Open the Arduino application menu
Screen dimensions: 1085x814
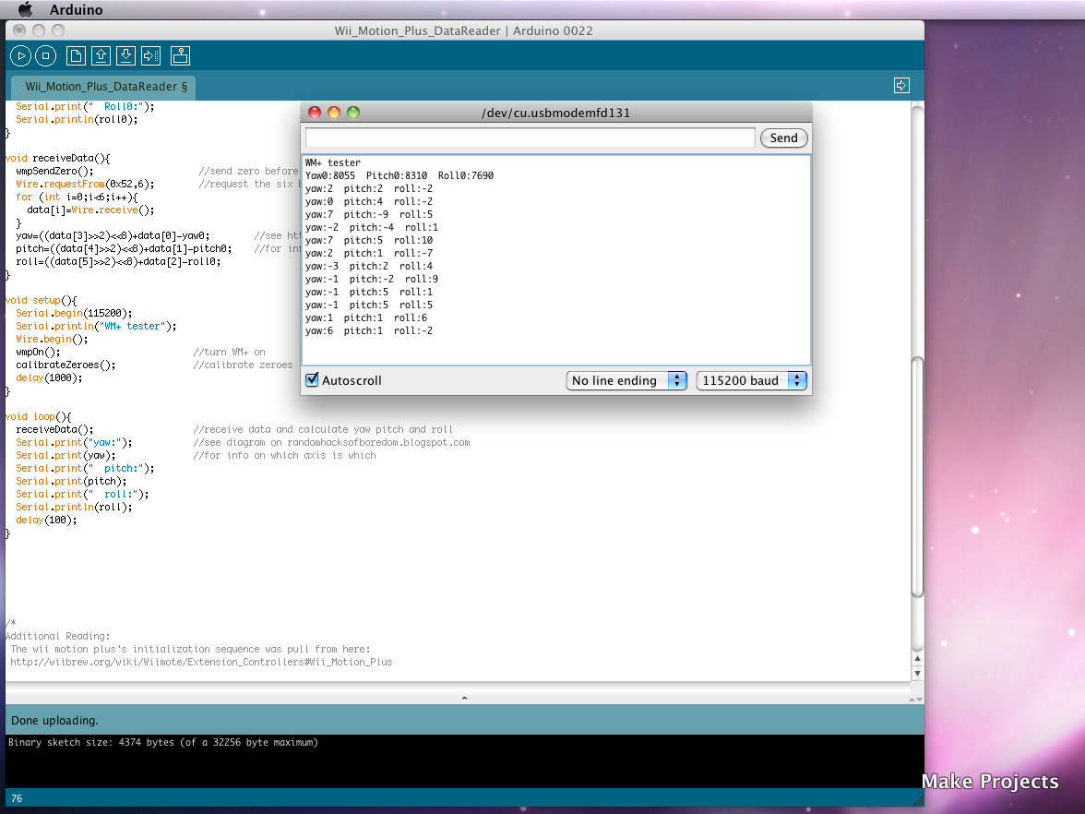[76, 9]
